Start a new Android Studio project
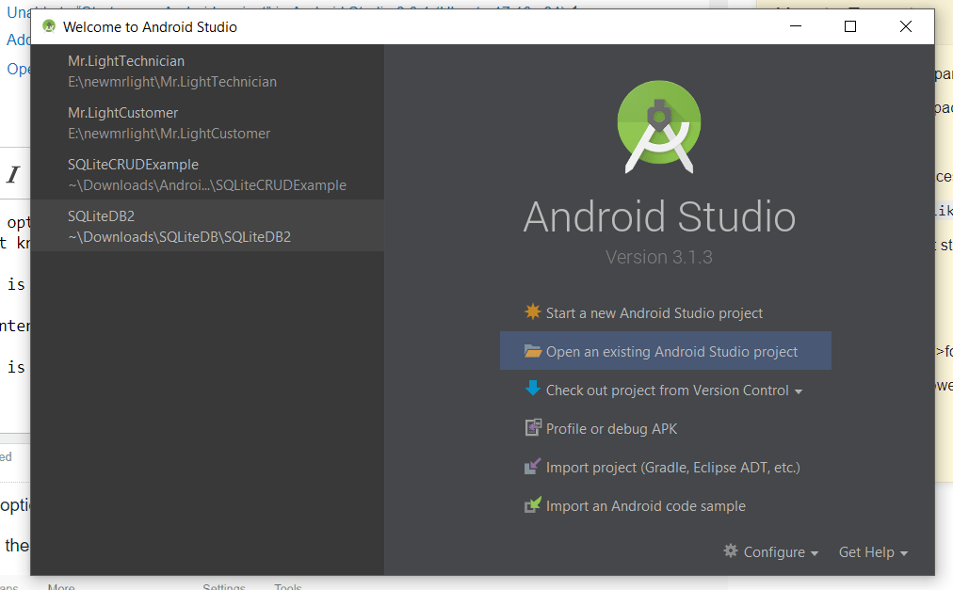The height and width of the screenshot is (590, 953). [x=654, y=313]
